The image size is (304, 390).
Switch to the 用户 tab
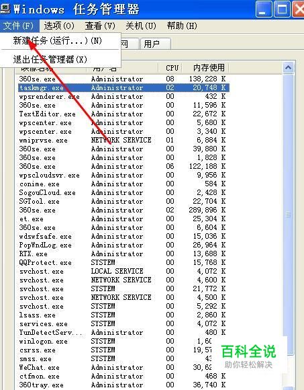(155, 44)
